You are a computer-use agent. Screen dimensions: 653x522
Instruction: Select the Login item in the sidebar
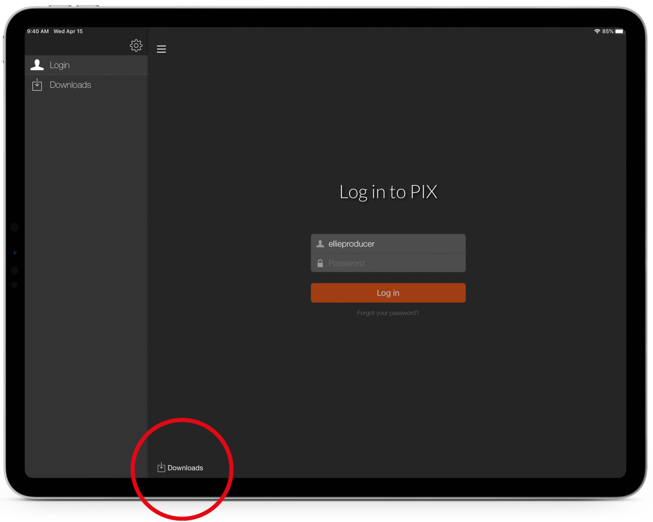point(86,65)
